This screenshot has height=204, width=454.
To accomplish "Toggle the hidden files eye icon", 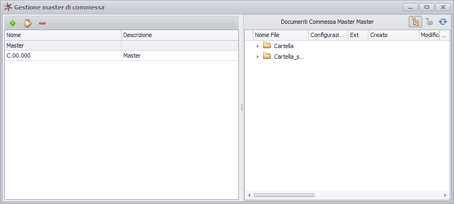I will 429,22.
